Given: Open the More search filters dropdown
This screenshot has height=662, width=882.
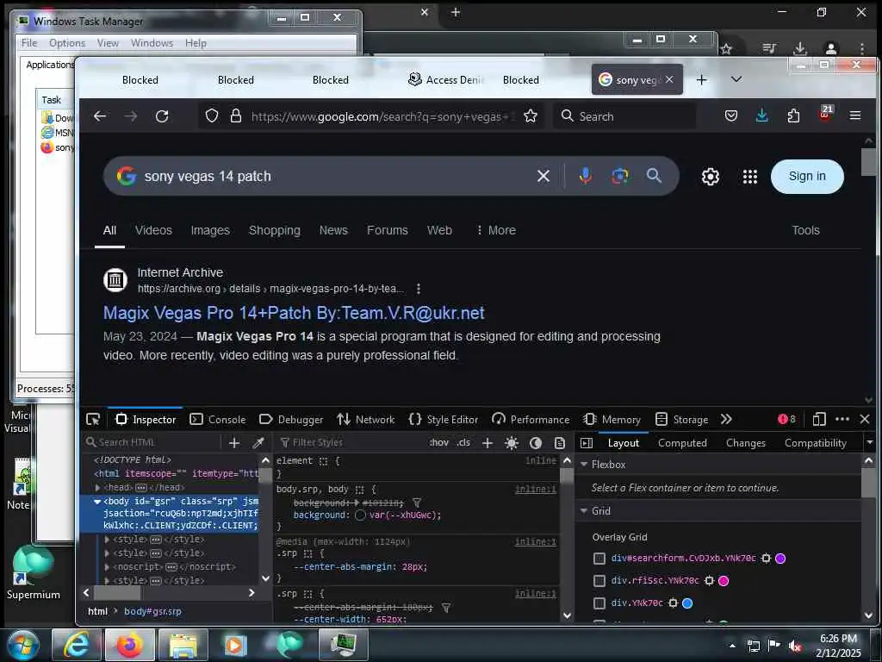Looking at the screenshot, I should (x=495, y=230).
